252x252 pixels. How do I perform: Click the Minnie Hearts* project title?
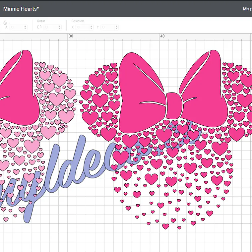click(21, 9)
